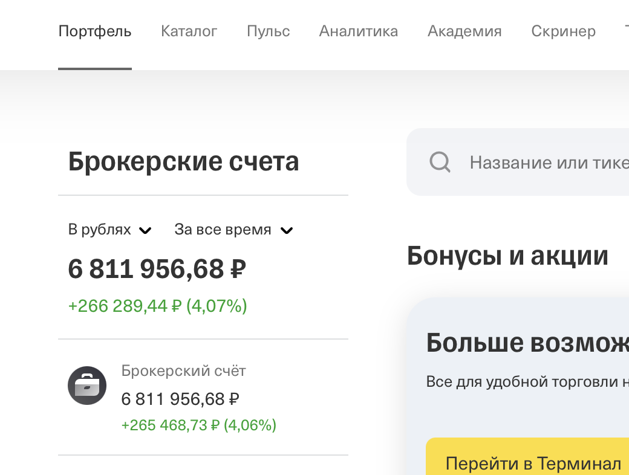This screenshot has width=629, height=475.
Task: Switch to the Каталог tab
Action: point(189,31)
